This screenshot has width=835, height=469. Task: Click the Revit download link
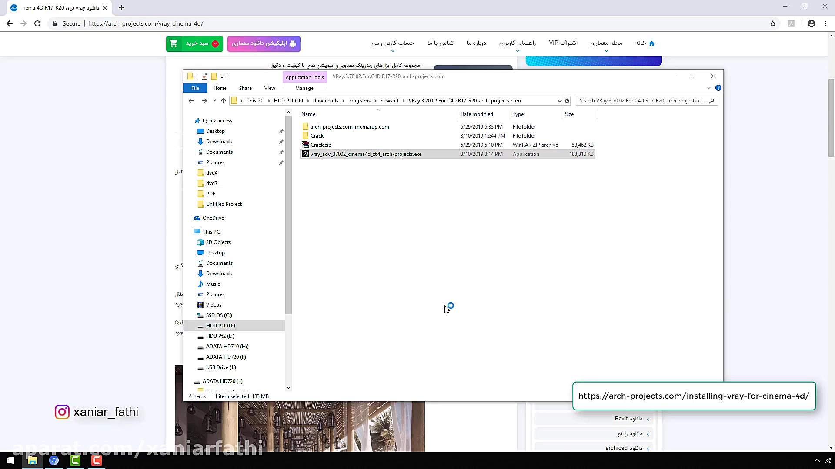628,419
